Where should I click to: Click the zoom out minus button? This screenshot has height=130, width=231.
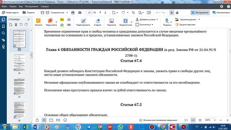point(221,120)
